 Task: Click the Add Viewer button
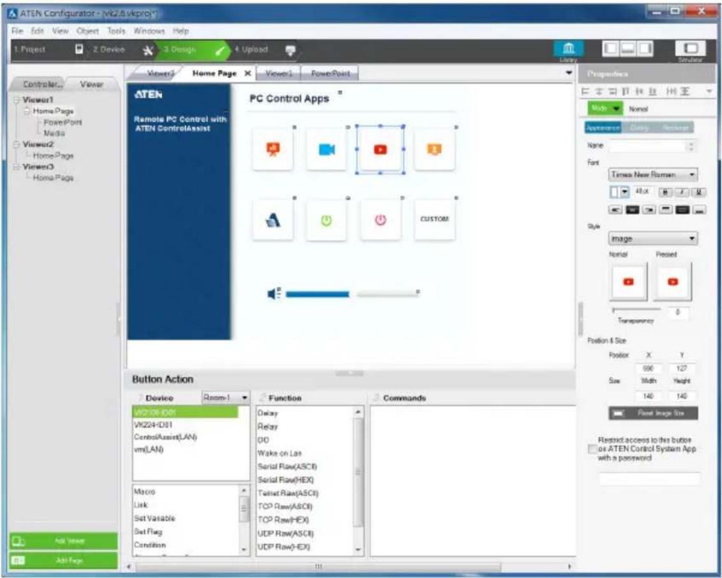tap(64, 541)
